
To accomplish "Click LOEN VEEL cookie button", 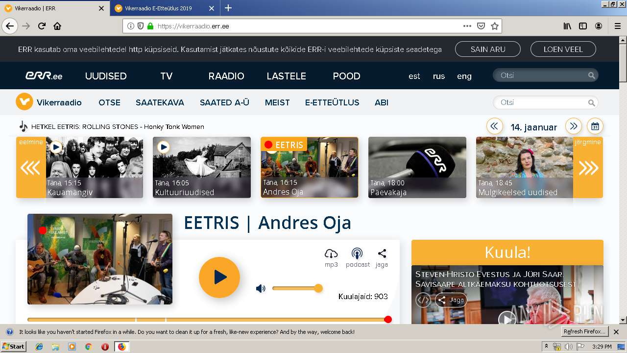I will point(563,49).
